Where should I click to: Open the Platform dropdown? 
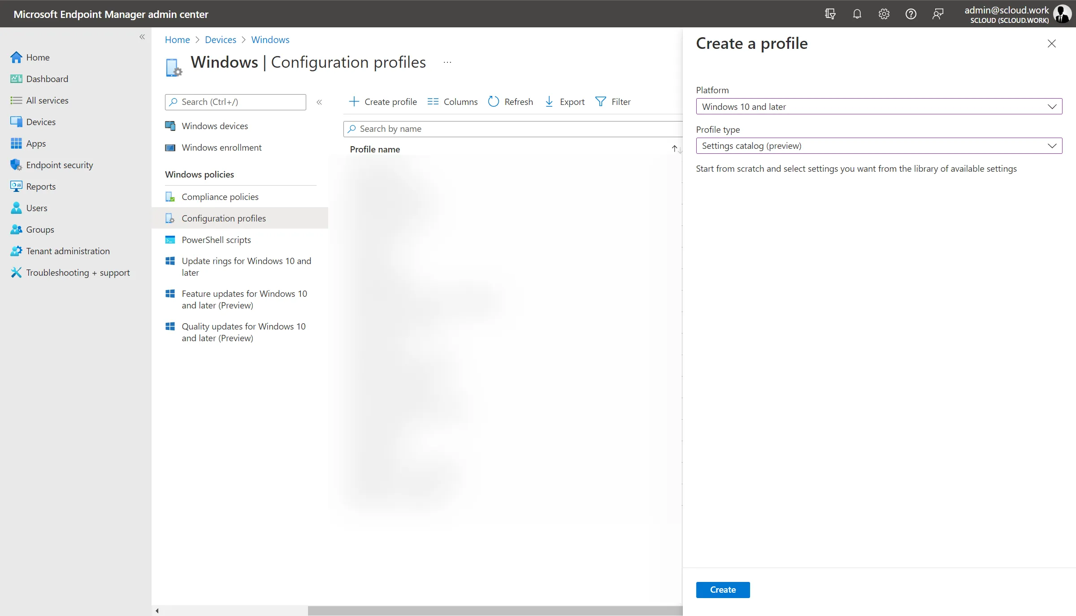click(x=879, y=106)
